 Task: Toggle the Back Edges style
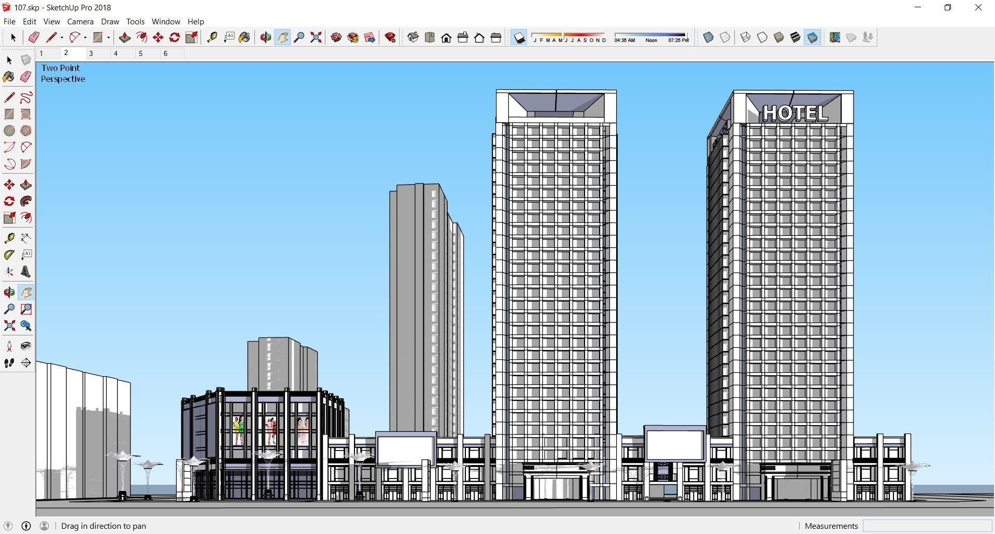pos(725,37)
